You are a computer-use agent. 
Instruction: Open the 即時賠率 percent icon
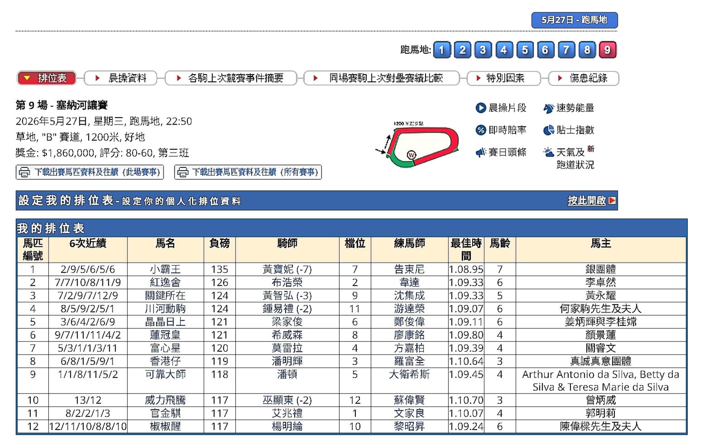click(480, 130)
